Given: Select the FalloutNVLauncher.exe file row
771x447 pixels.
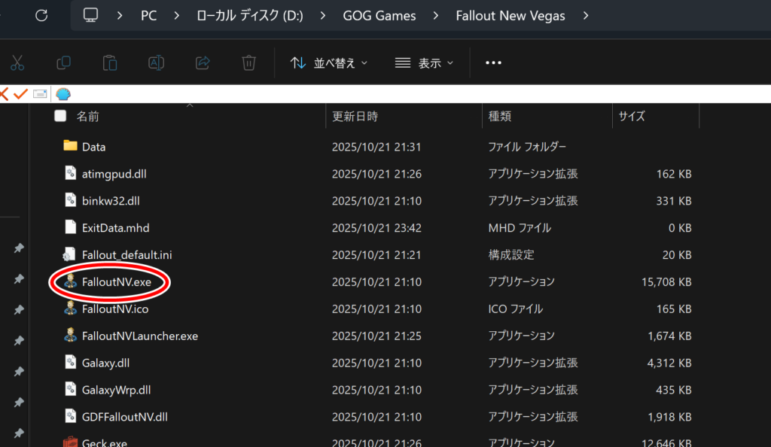Looking at the screenshot, I should [x=140, y=336].
